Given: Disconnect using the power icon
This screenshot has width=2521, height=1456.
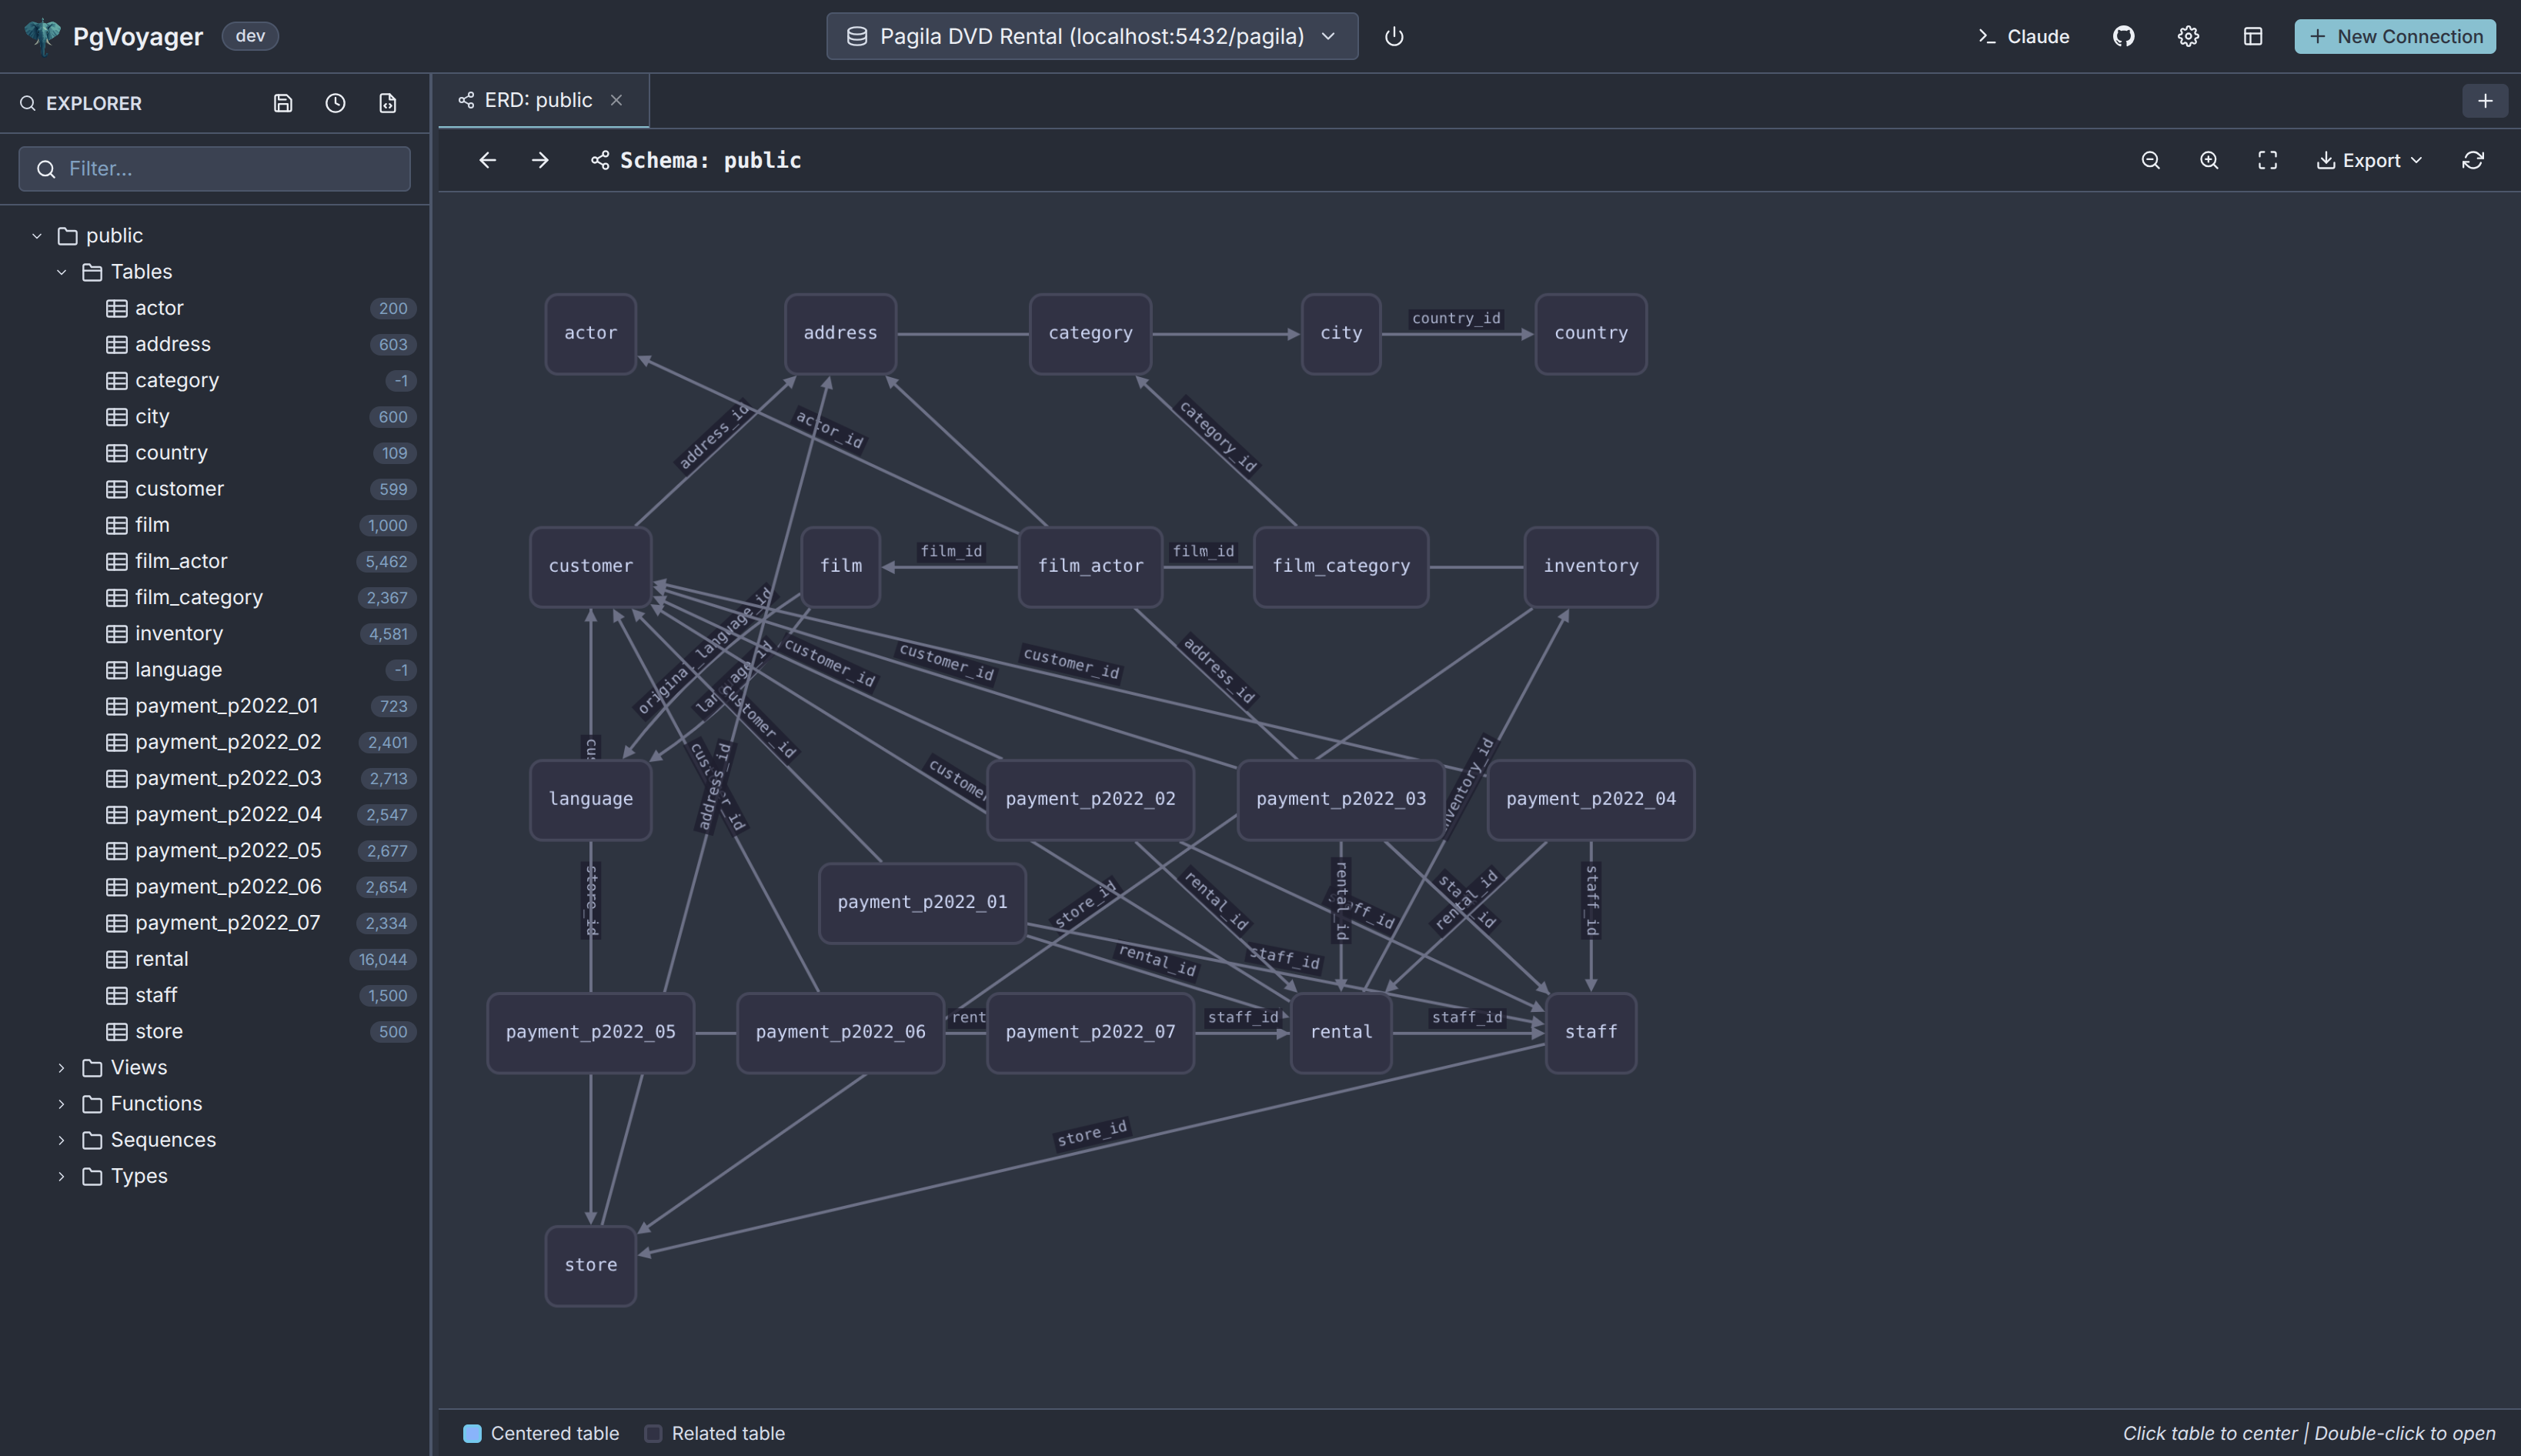Looking at the screenshot, I should coord(1394,36).
